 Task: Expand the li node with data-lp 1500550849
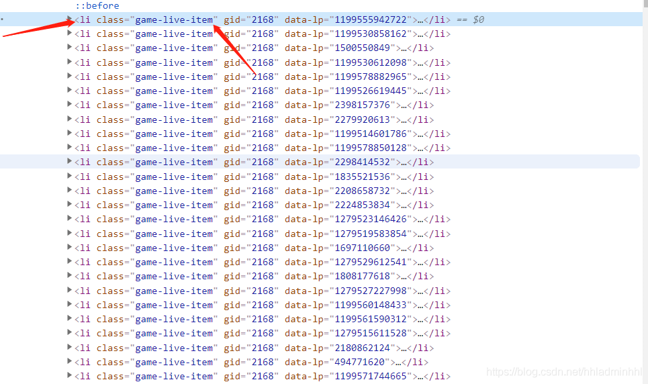(x=69, y=47)
